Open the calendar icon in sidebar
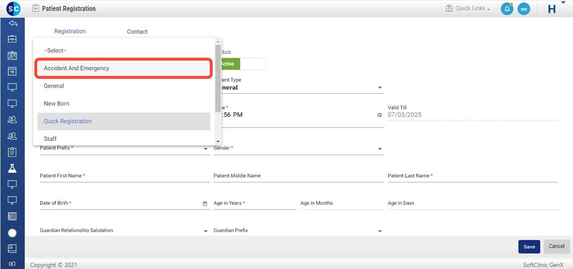 (x=12, y=71)
